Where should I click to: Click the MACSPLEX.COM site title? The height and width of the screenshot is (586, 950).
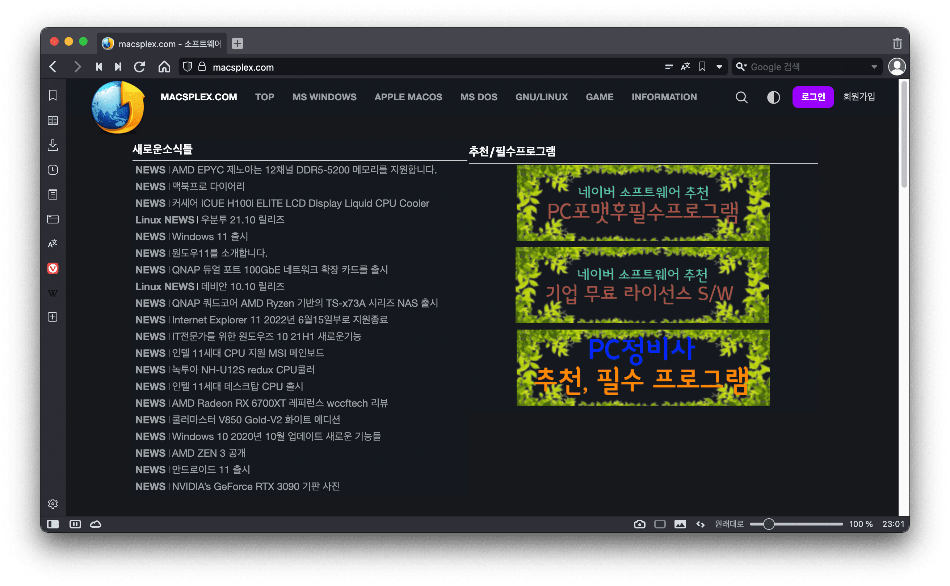coord(199,97)
